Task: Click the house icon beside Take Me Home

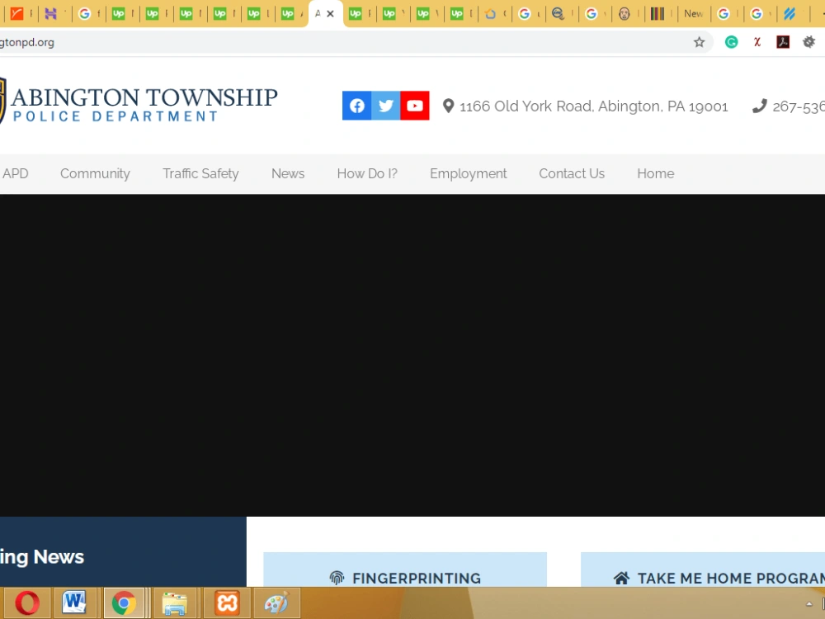Action: [x=621, y=578]
